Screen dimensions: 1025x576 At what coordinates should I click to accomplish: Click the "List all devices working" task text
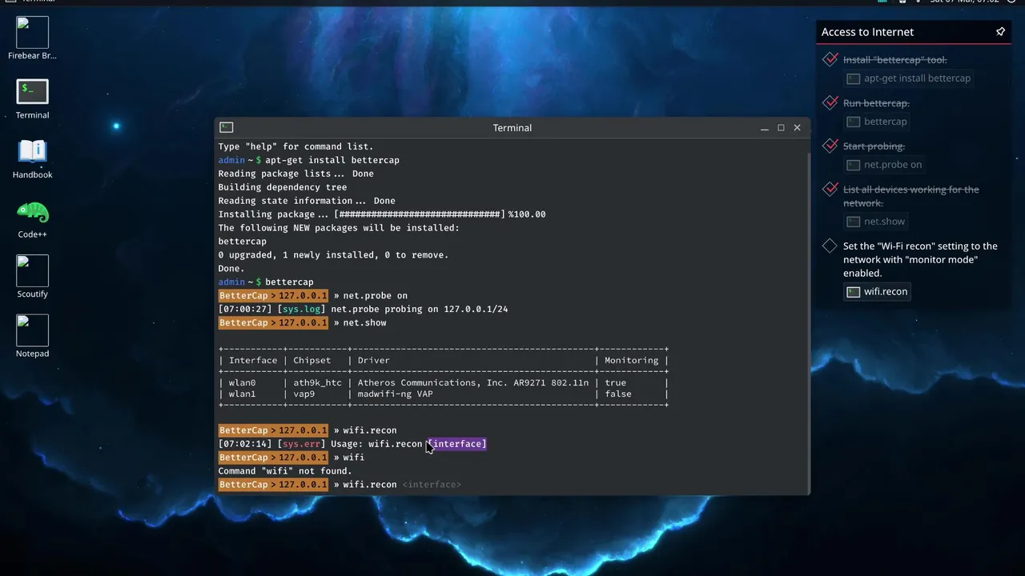coord(911,196)
